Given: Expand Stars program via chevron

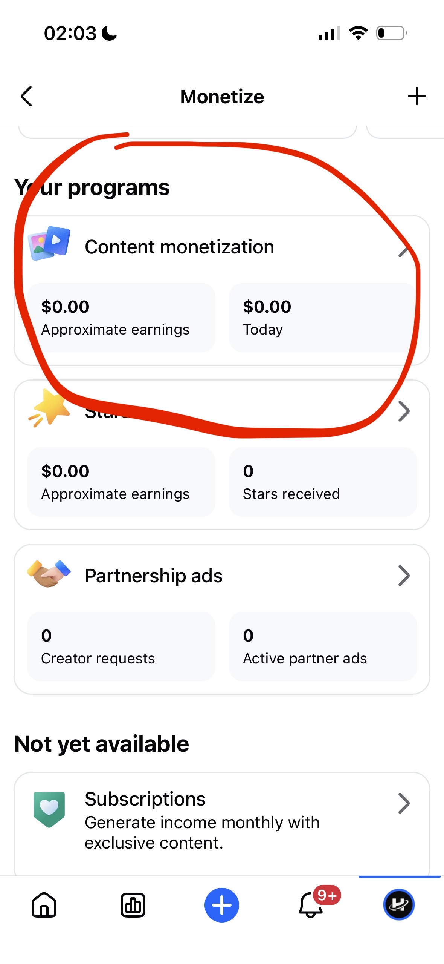Looking at the screenshot, I should pos(404,411).
